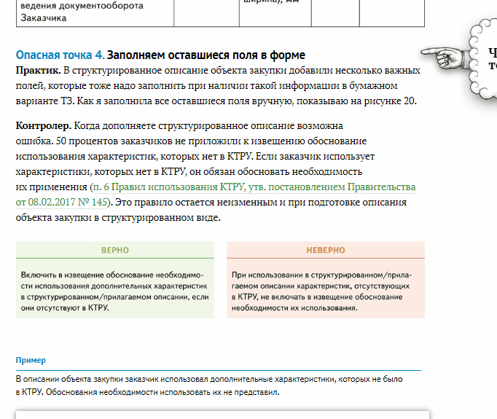Click the example paragraph "В описании объекта закупки"

(211, 385)
